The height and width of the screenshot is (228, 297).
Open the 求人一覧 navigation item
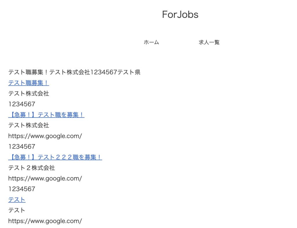point(209,42)
